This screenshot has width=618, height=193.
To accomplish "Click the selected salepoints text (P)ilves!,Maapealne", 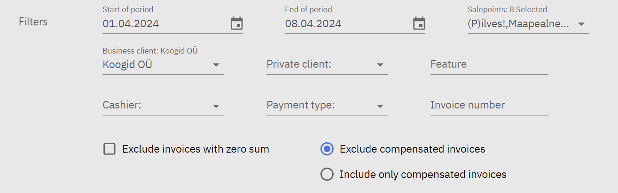I will point(518,24).
